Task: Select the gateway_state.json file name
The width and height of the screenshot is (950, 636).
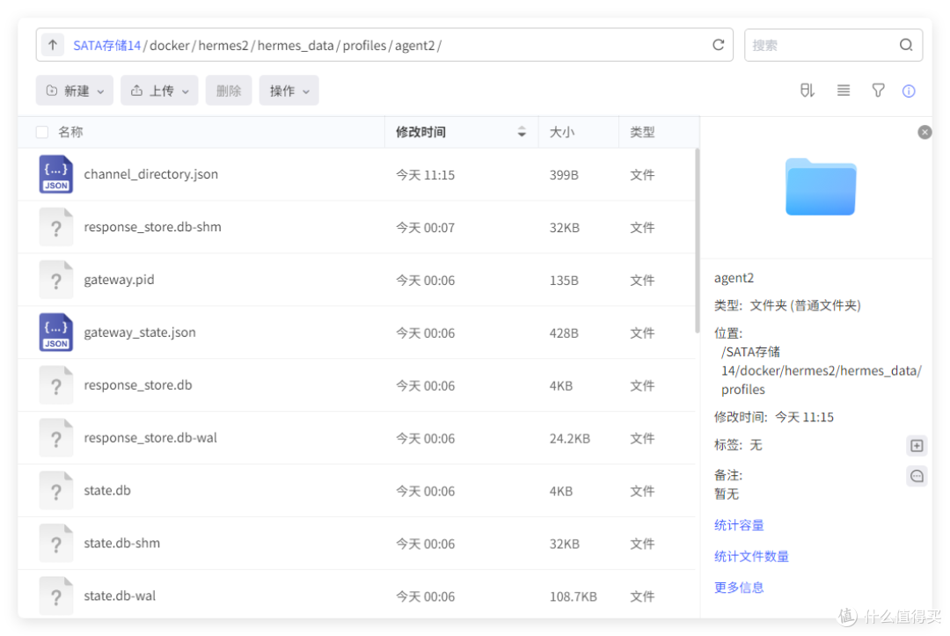Action: pos(140,333)
